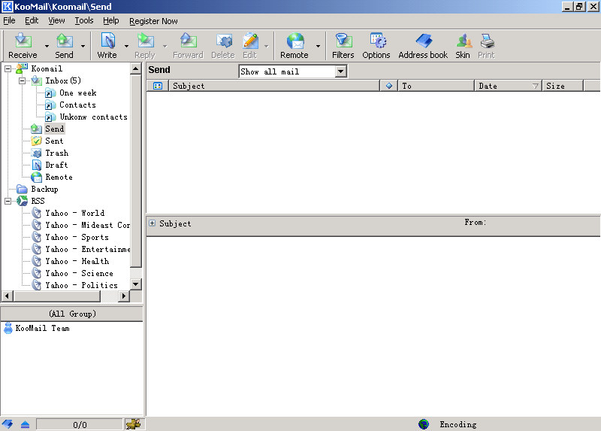Open the Tools menu
Viewport: 601px width, 431px height.
pyautogui.click(x=84, y=21)
